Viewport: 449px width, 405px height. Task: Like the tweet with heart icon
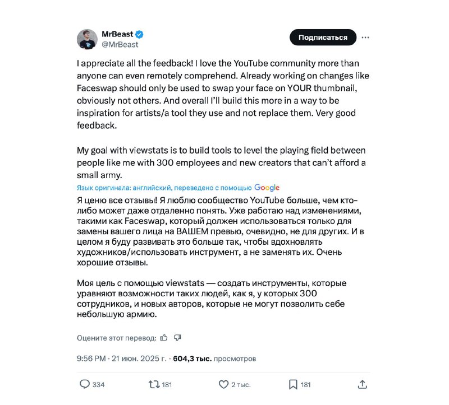click(x=223, y=384)
